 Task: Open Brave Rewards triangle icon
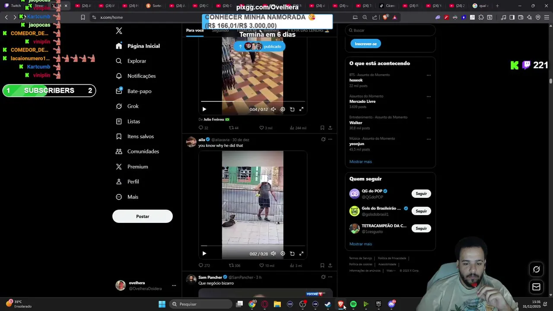[x=394, y=17]
